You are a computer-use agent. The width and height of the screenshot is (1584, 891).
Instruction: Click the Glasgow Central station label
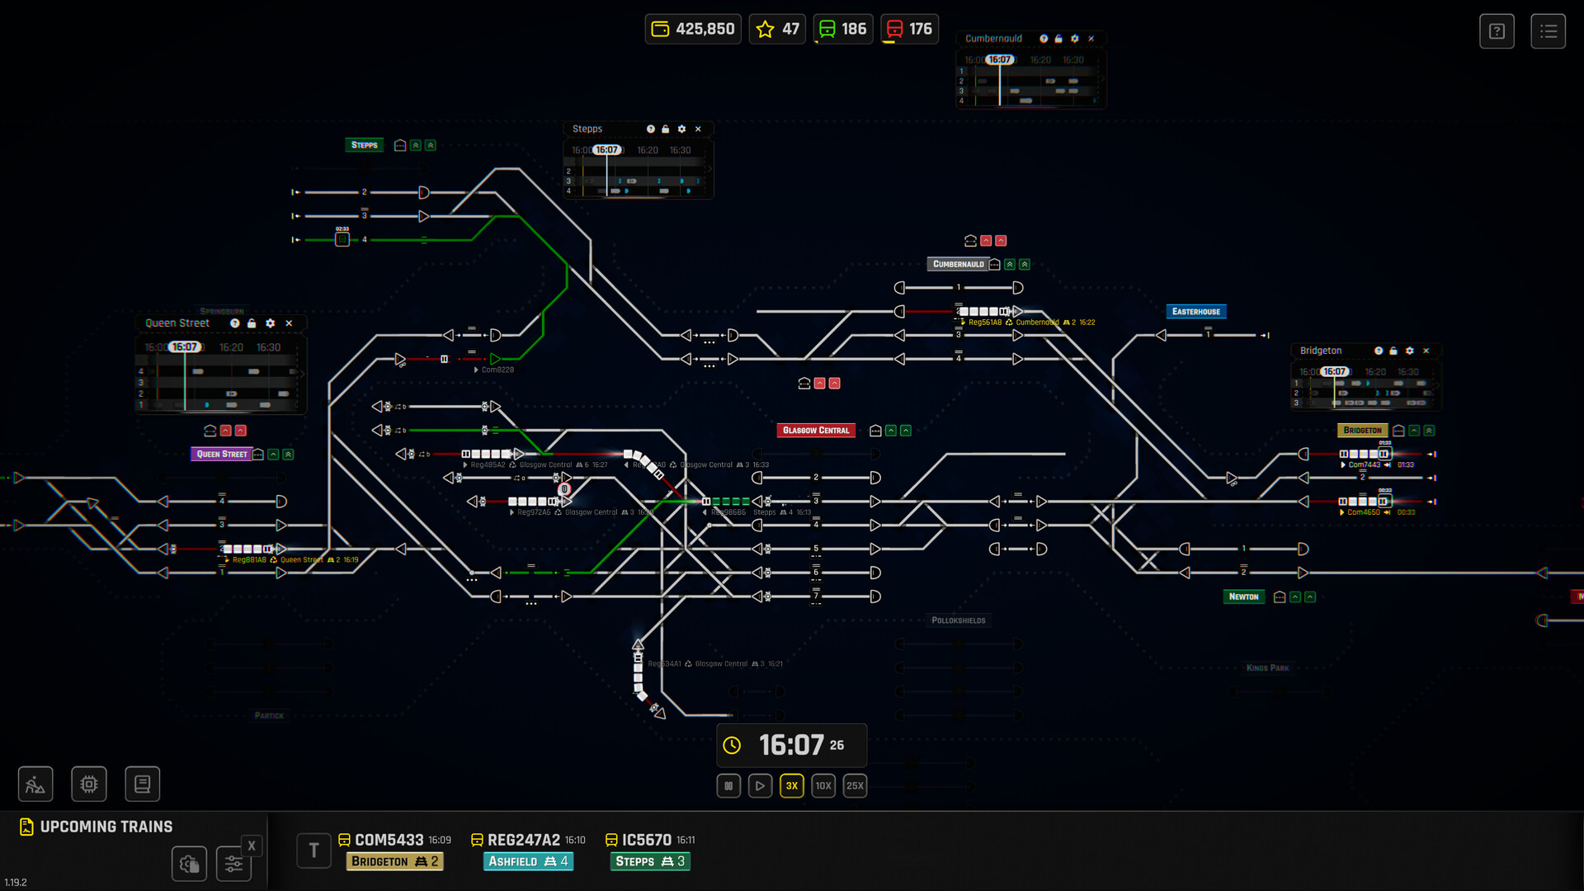point(816,430)
